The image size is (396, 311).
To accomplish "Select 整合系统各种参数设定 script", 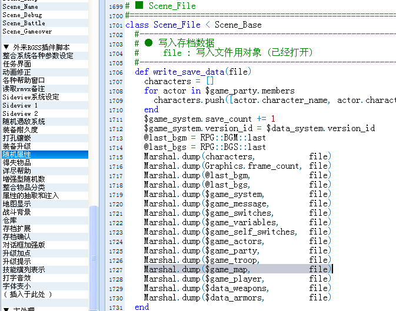I will click(45, 55).
